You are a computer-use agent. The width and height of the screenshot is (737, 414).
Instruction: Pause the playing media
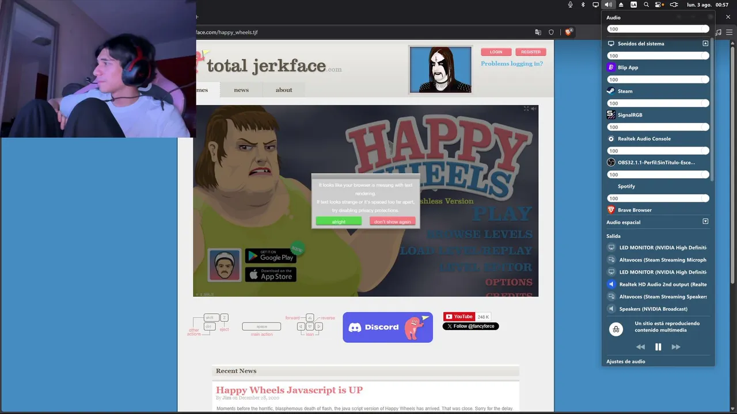click(x=658, y=347)
